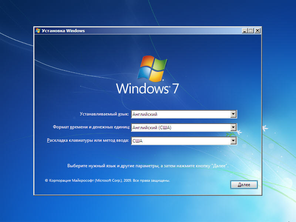Expand the Раскладка клавиатуры dropdown arrow
The width and height of the screenshot is (296, 222).
pos(233,141)
